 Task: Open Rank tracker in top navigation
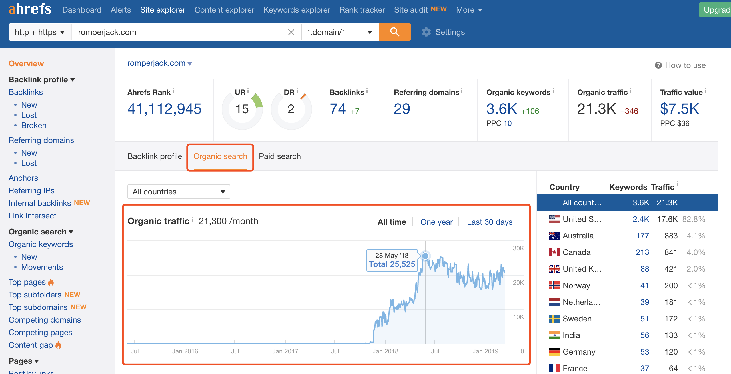(x=362, y=10)
